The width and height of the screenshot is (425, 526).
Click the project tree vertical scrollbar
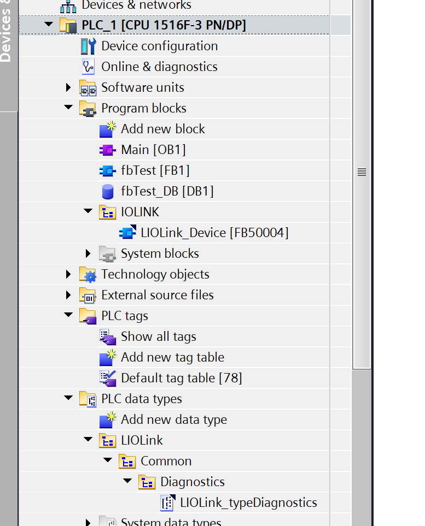[362, 172]
